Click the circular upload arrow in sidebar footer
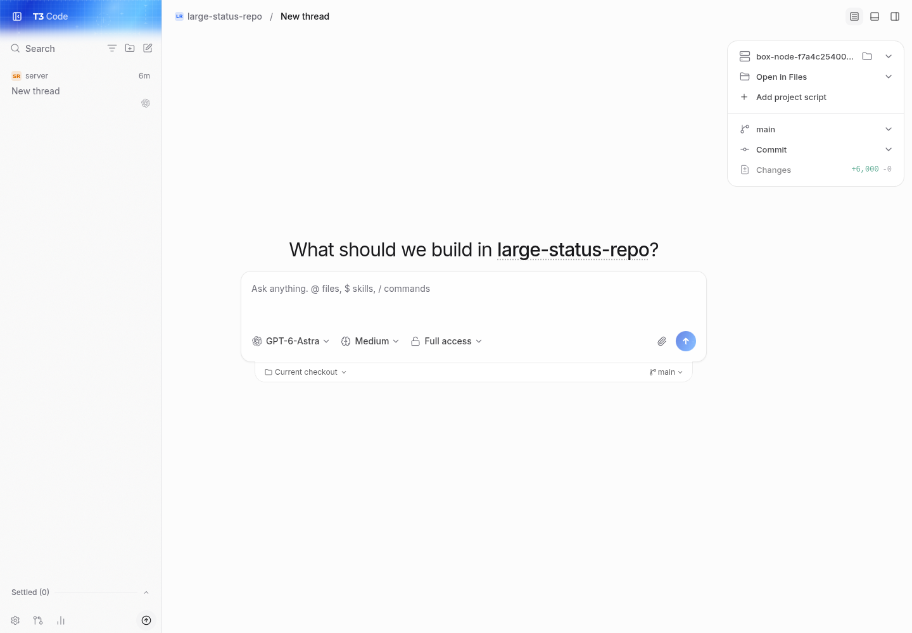The width and height of the screenshot is (912, 633). [x=146, y=620]
